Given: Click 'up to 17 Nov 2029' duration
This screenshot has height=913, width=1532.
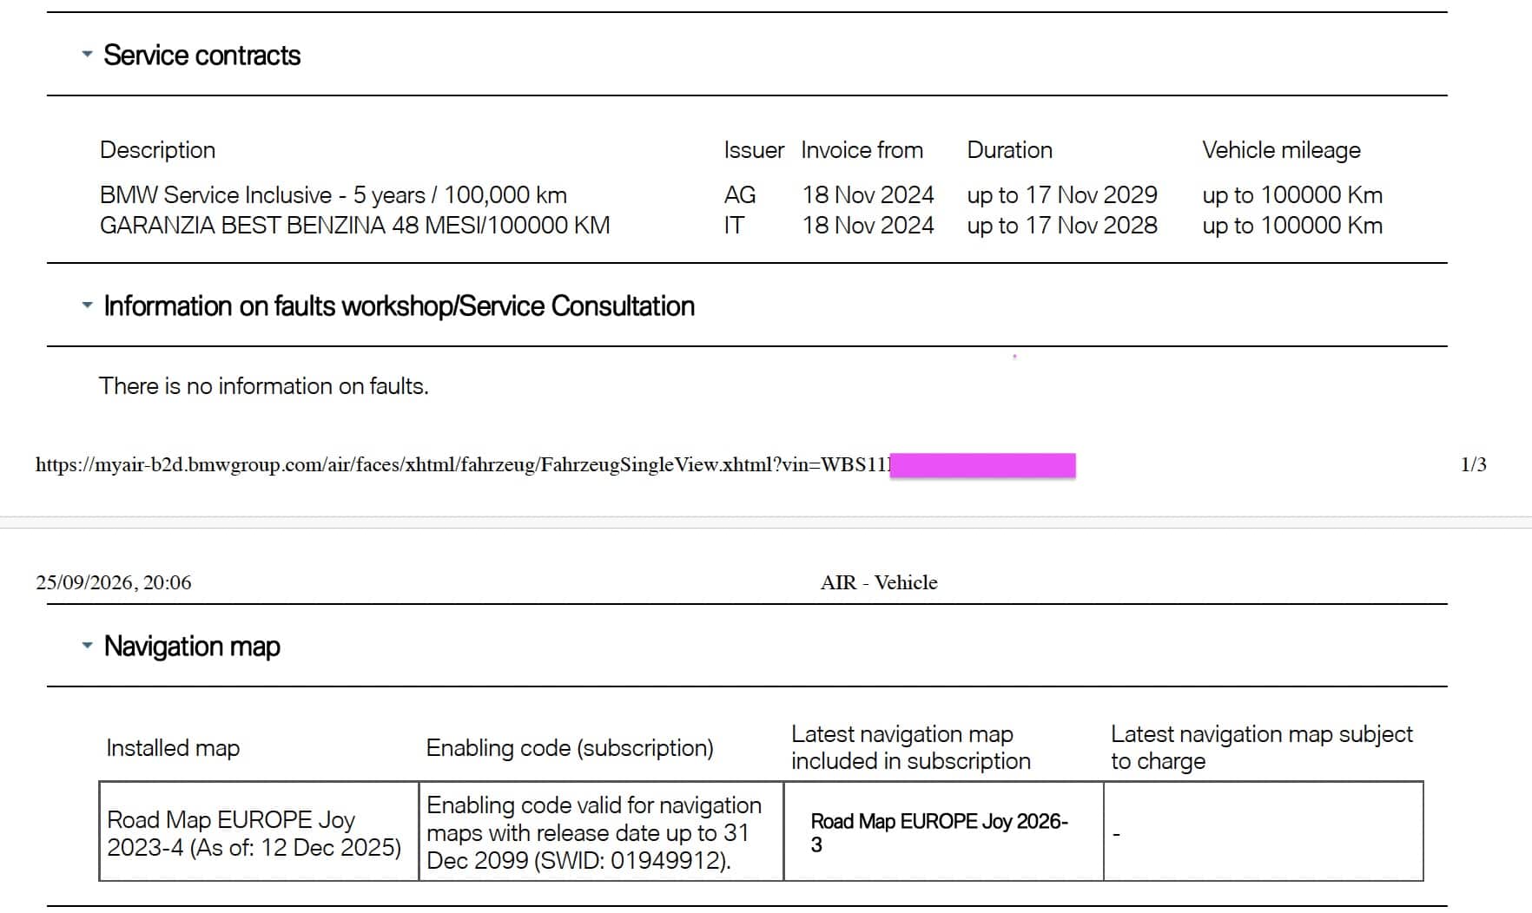Looking at the screenshot, I should pos(1062,195).
